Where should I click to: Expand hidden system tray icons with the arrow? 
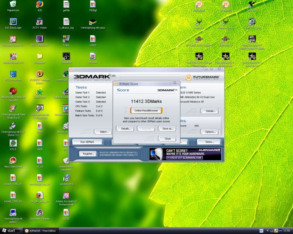coord(267,231)
